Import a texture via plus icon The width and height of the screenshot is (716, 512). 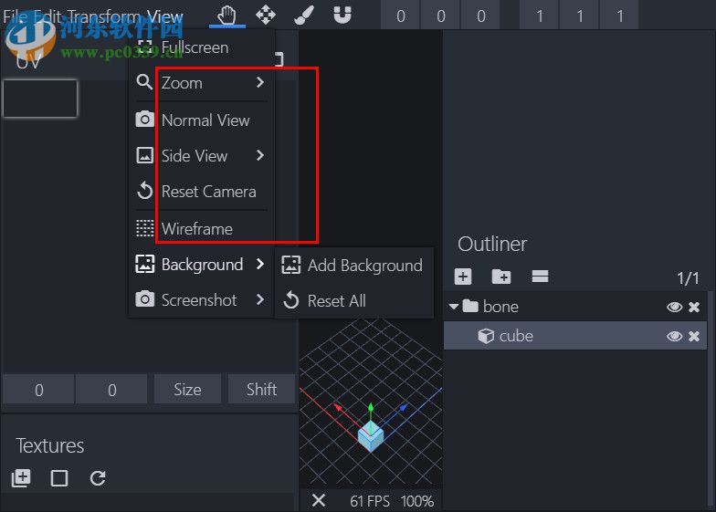pyautogui.click(x=21, y=478)
